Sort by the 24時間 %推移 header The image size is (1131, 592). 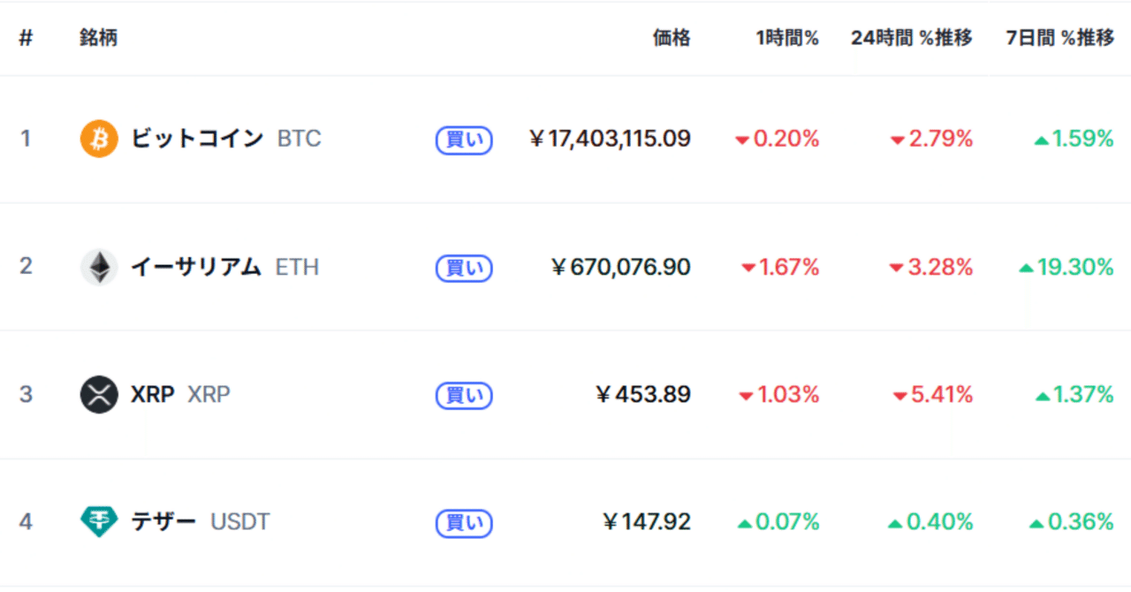coord(911,38)
